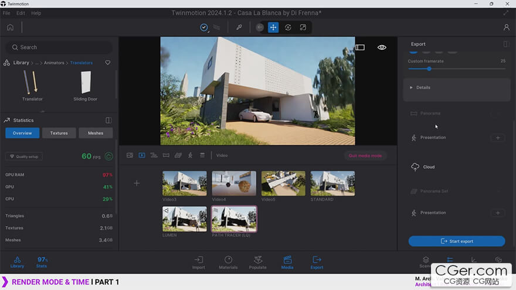
Task: Open the Help menu
Action: (x=36, y=13)
